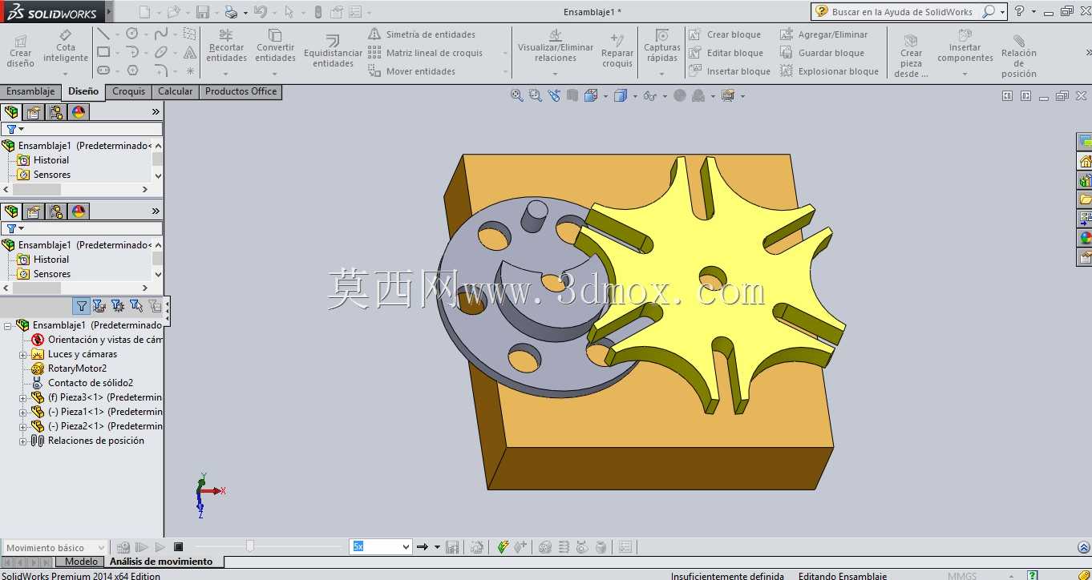
Task: Select the Análisis de movimiento tab
Action: point(161,562)
